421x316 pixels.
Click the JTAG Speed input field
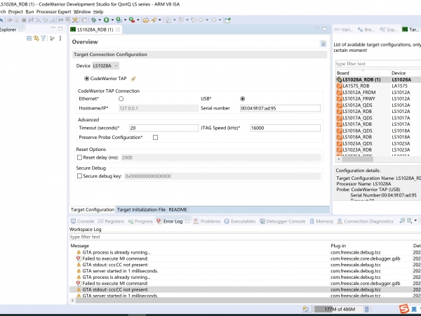(x=284, y=128)
